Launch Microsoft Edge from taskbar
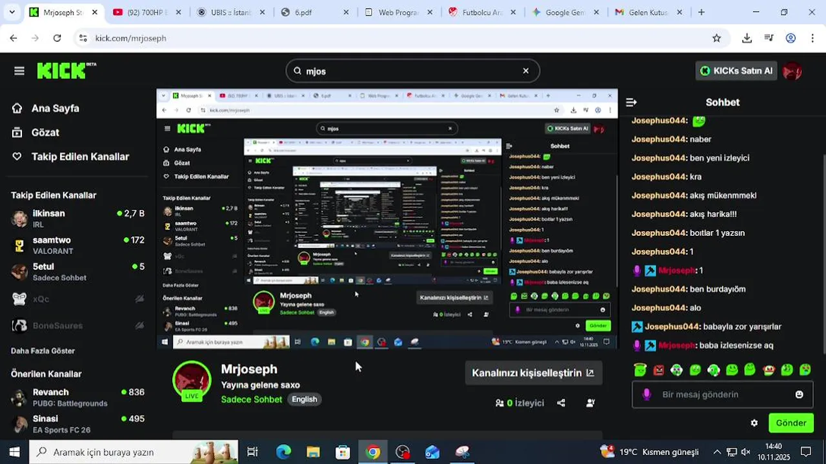This screenshot has width=826, height=464. (283, 452)
